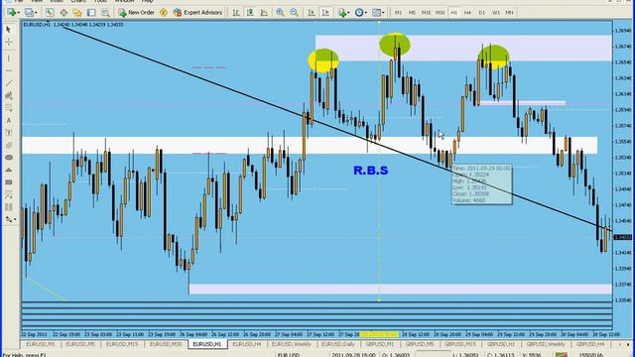Toggle the Chart Shift button
Image resolution: width=635 pixels, height=357 pixels.
pos(325,13)
